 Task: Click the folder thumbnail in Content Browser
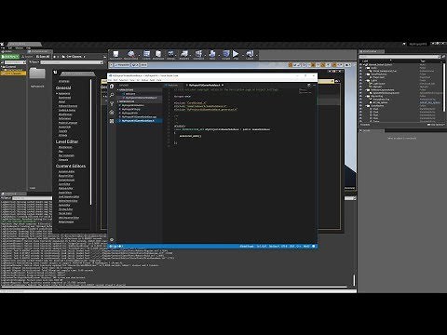point(37,74)
